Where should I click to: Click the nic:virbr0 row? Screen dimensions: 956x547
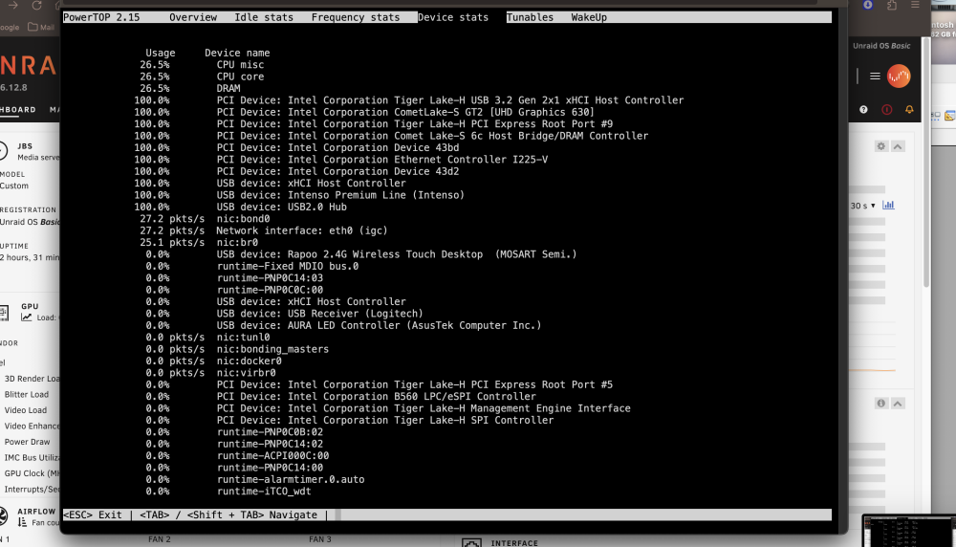tap(210, 373)
